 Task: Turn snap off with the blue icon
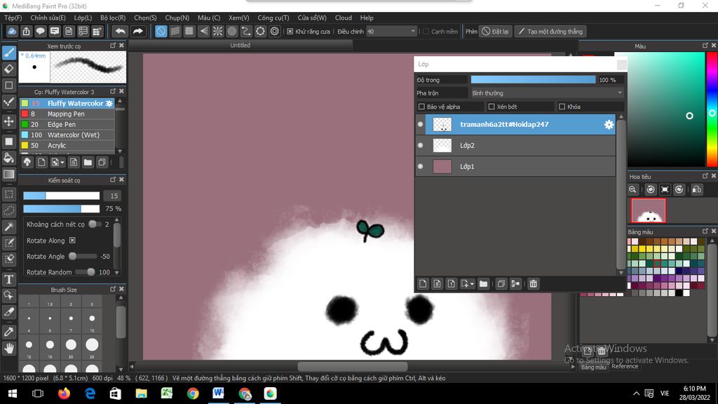(x=161, y=31)
